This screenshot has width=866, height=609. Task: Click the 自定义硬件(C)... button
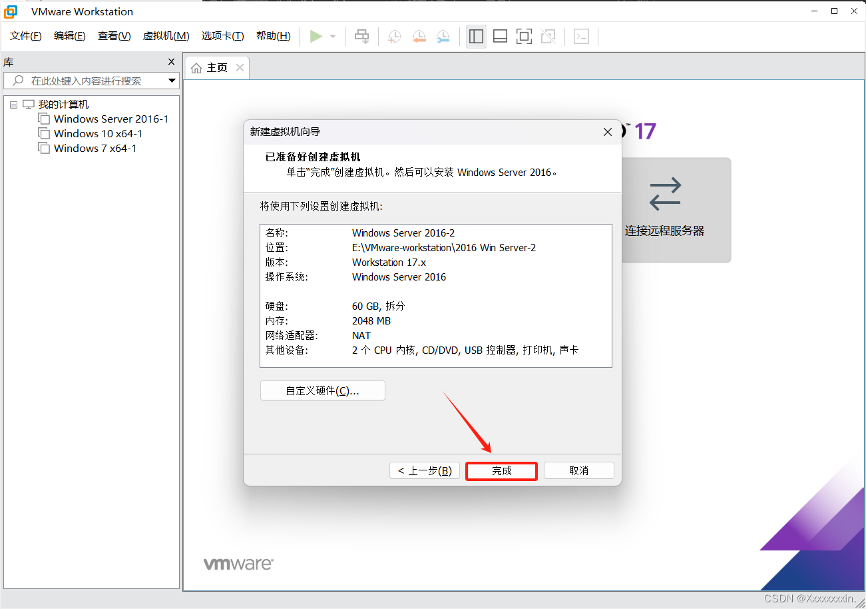[323, 390]
